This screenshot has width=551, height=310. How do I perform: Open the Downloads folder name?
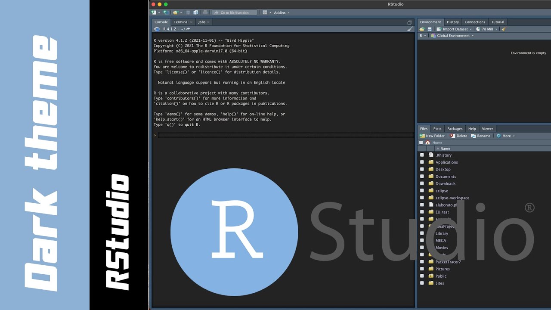[445, 184]
